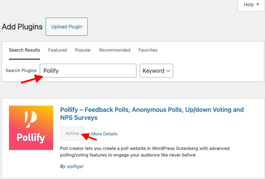Click the Search Plugins label
Screen dimensions: 265x179
[x=21, y=71]
